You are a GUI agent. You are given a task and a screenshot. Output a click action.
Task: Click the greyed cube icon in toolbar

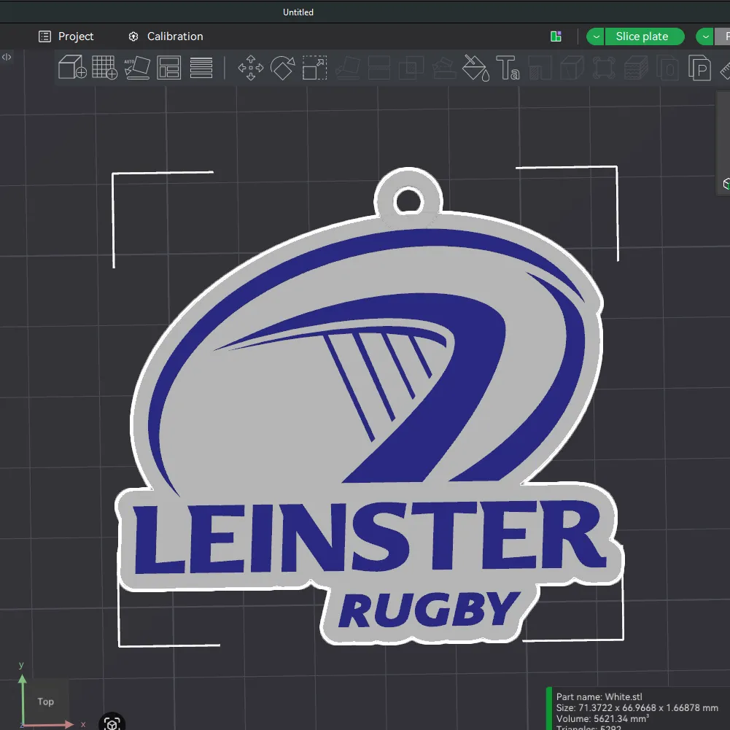(x=572, y=68)
